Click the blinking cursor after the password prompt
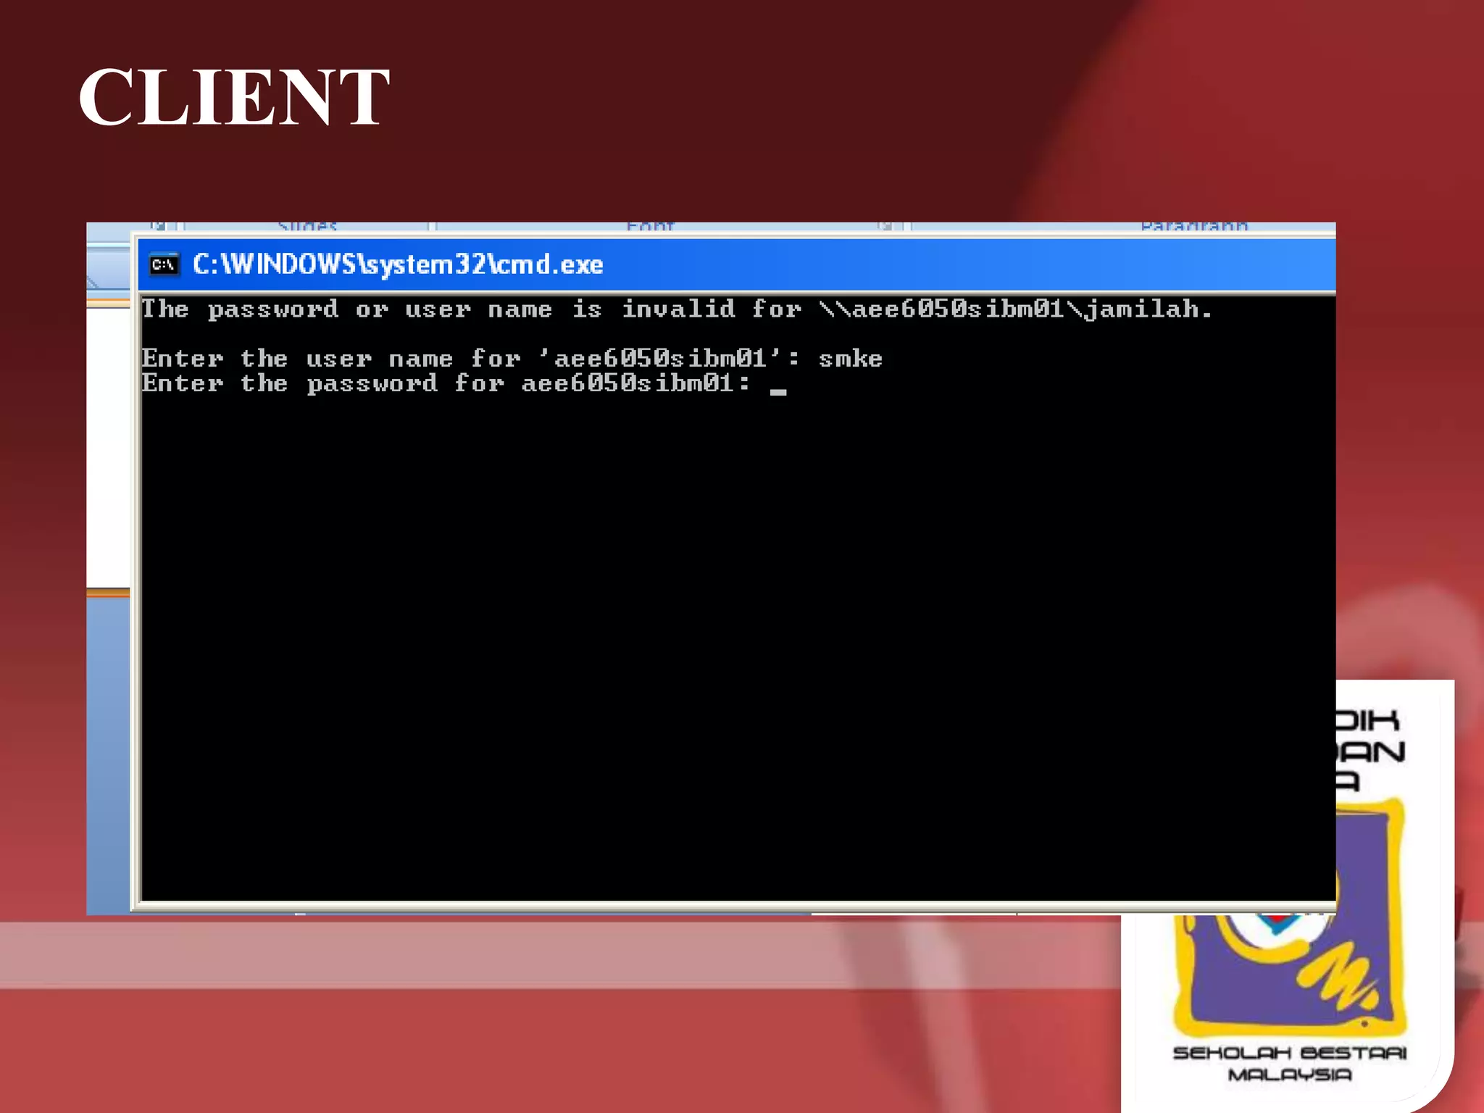The width and height of the screenshot is (1484, 1113). 778,391
